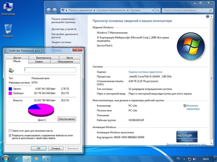Open the 'Диспетчер устройств' link
The image size is (217, 162).
tap(64, 29)
